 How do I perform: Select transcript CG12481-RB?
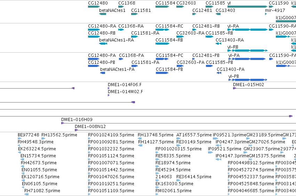click(194, 30)
